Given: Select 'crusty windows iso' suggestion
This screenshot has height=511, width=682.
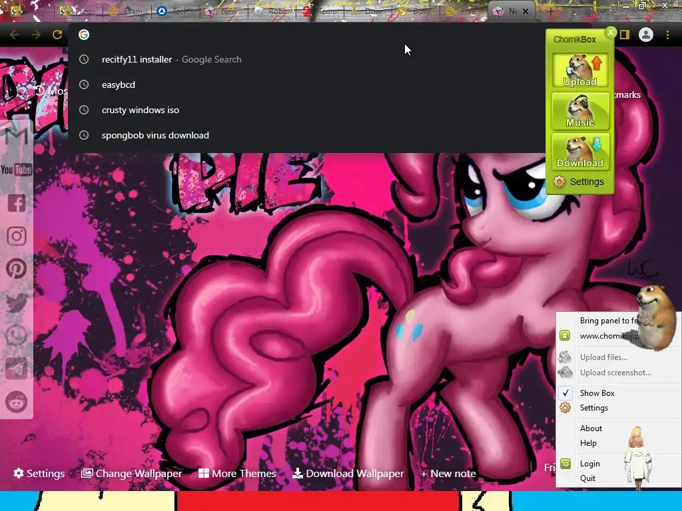Looking at the screenshot, I should (306, 110).
